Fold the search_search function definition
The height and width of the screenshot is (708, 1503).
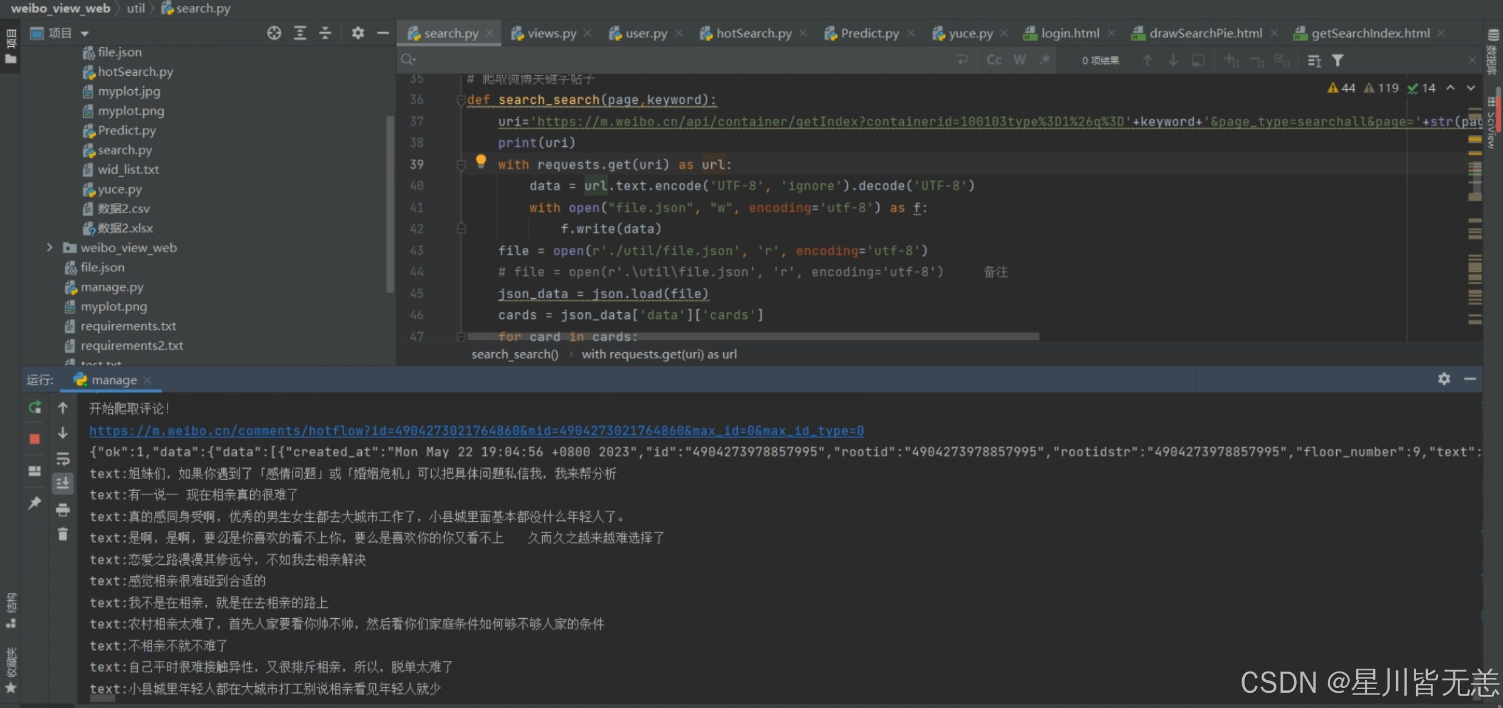461,100
